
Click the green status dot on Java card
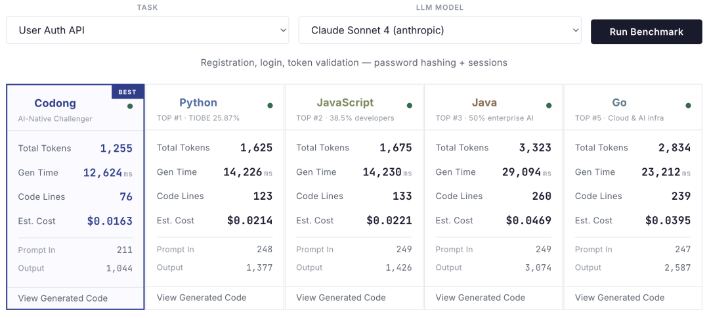click(549, 105)
